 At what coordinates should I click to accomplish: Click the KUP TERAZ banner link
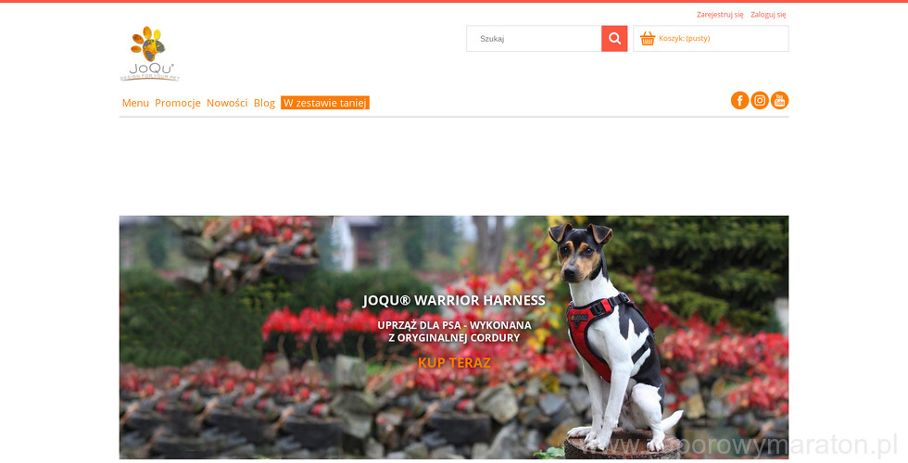[454, 363]
